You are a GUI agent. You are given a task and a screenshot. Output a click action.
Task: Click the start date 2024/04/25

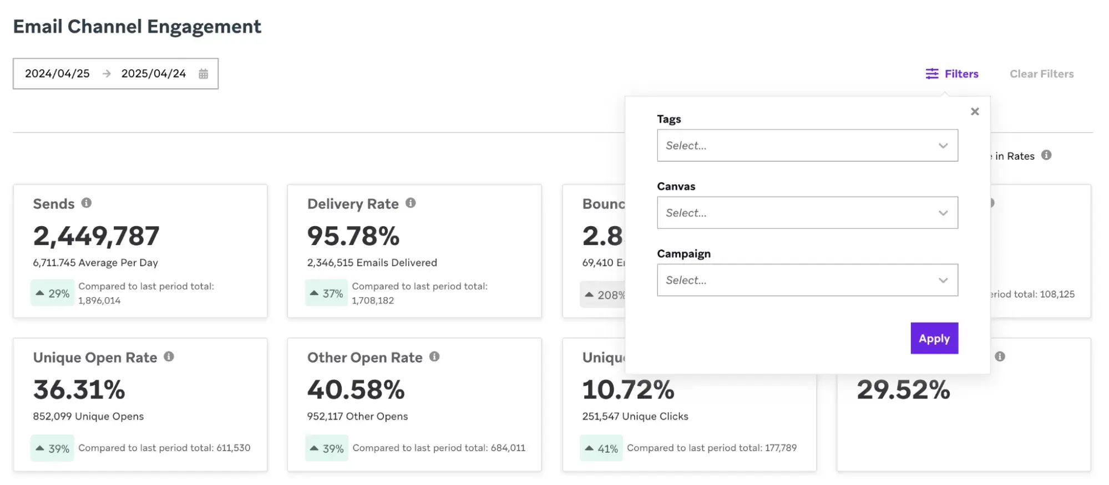57,74
